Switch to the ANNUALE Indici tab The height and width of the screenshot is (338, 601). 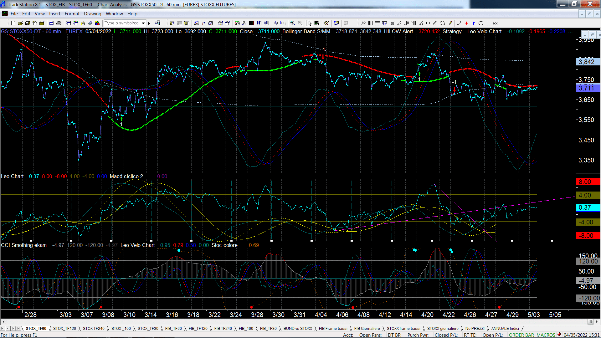pos(505,328)
